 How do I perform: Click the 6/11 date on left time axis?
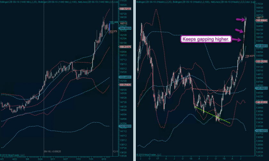click(x=53, y=159)
